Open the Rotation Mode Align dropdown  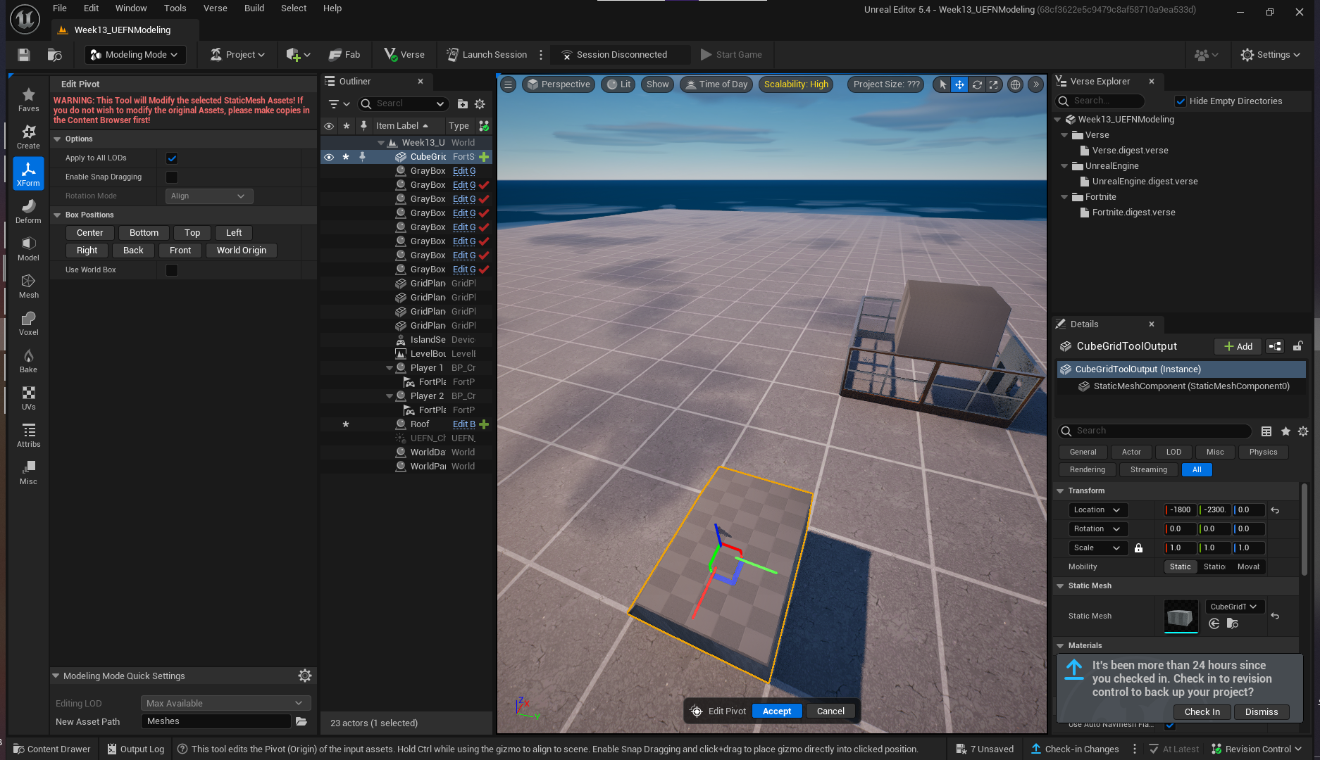coord(208,196)
